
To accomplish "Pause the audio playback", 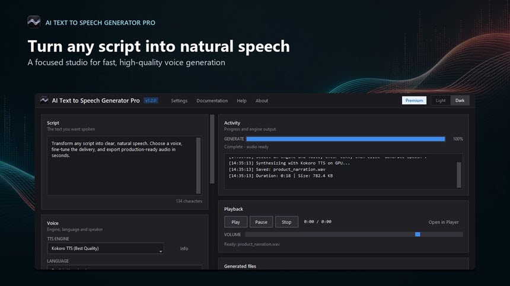I will [261, 222].
